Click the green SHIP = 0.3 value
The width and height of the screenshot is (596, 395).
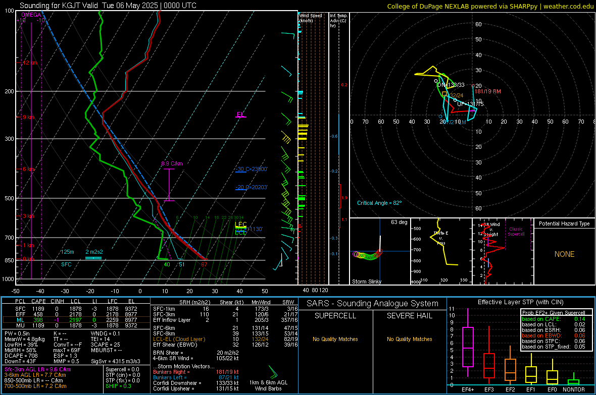(118, 386)
